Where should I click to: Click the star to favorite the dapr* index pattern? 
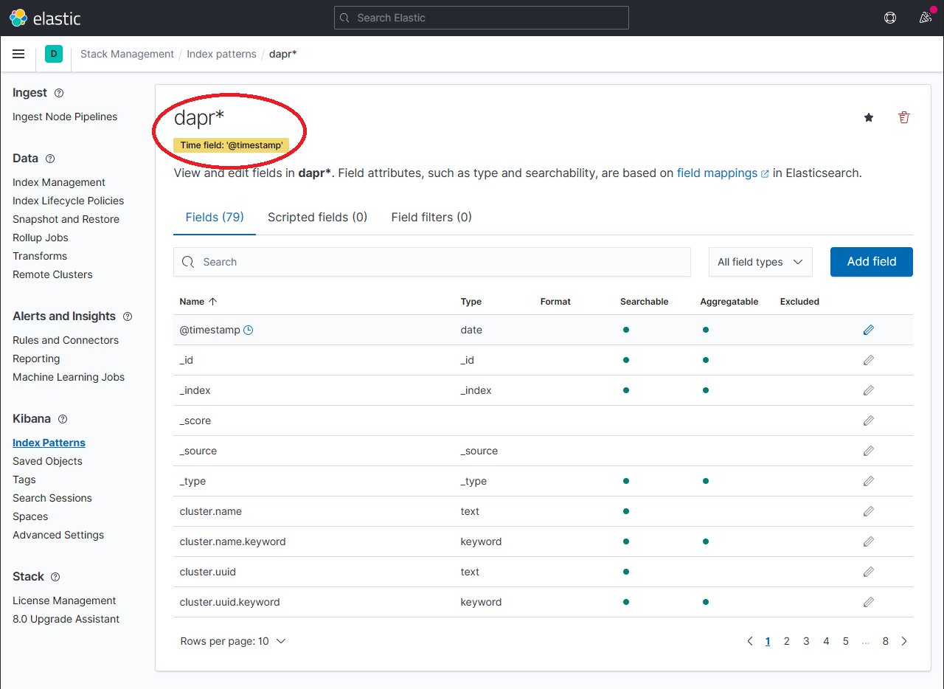(x=868, y=117)
